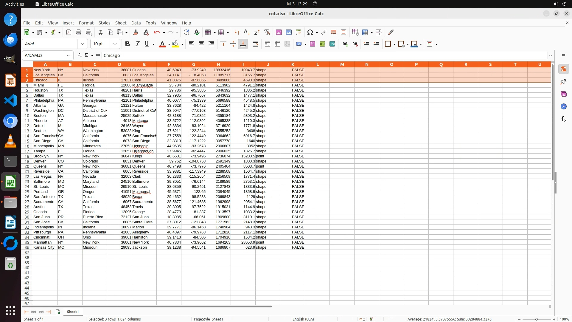Apply the yellow background color swatch
The image size is (572, 322).
(x=175, y=44)
